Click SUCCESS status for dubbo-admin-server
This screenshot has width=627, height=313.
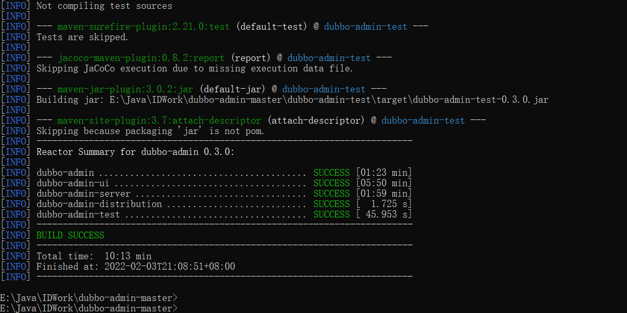331,194
